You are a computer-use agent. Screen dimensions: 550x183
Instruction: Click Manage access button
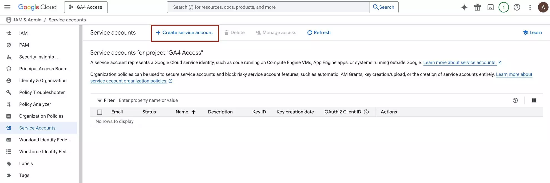pos(276,33)
